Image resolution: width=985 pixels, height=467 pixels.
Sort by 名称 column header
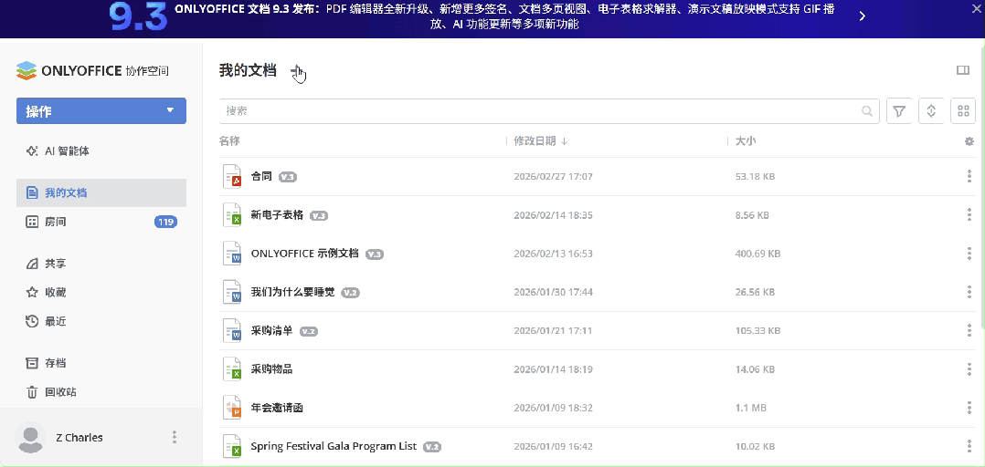pos(229,141)
